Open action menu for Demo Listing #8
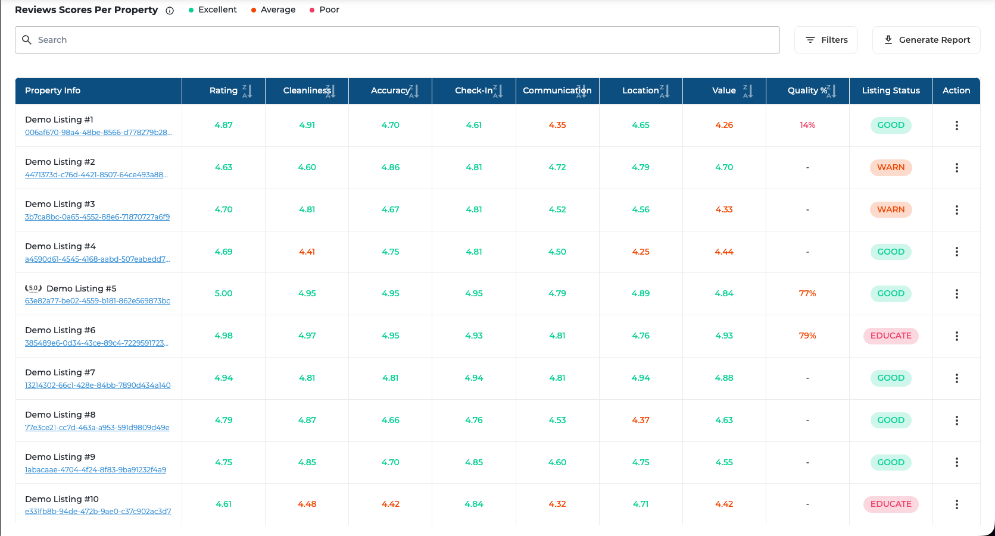Viewport: 995px width, 536px height. (x=956, y=421)
